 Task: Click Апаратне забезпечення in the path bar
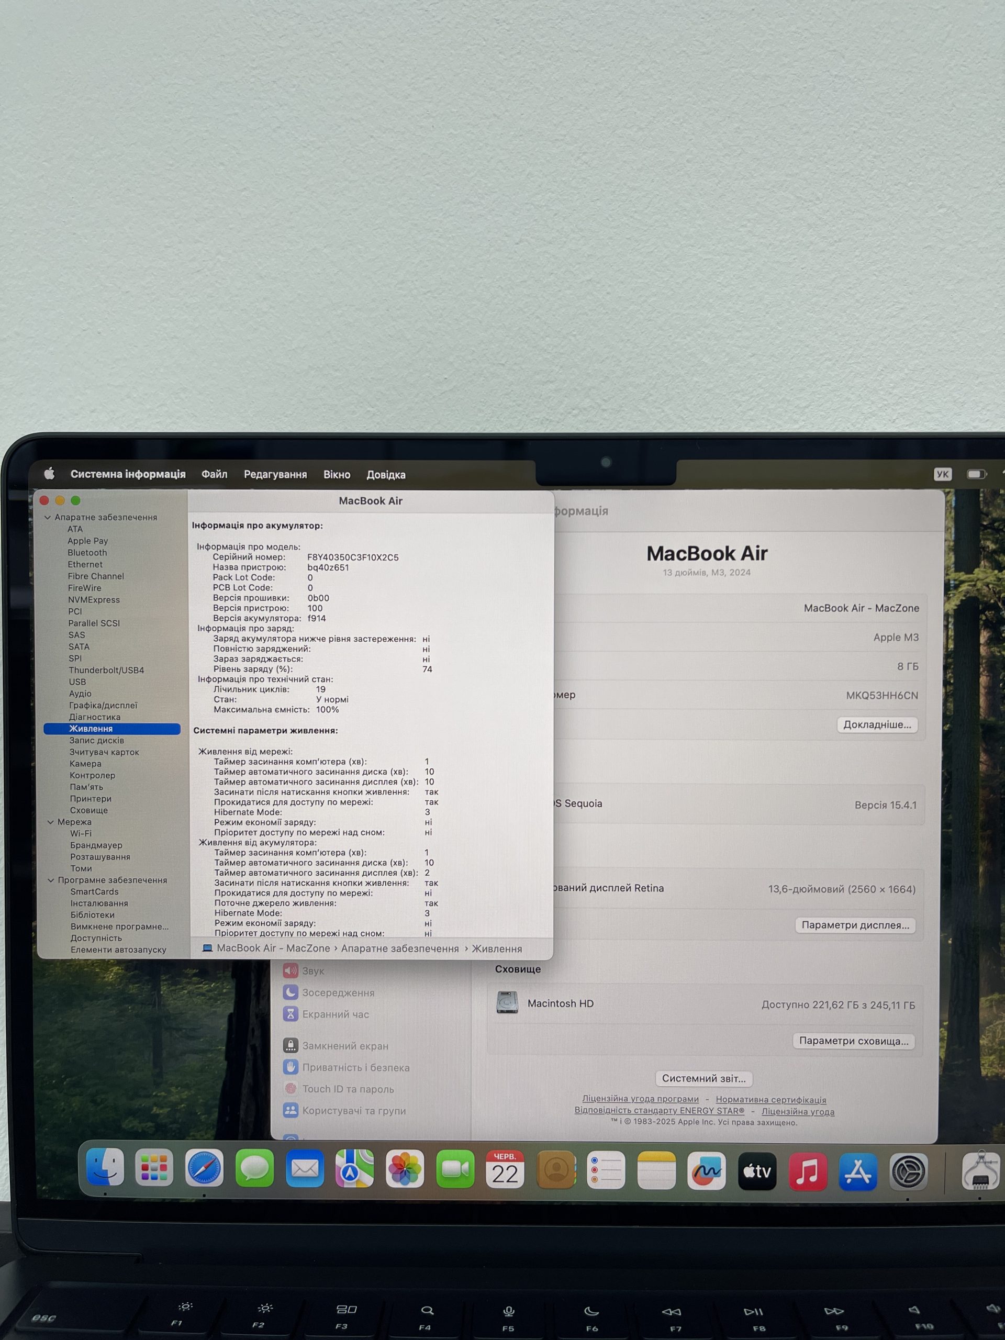pyautogui.click(x=400, y=948)
